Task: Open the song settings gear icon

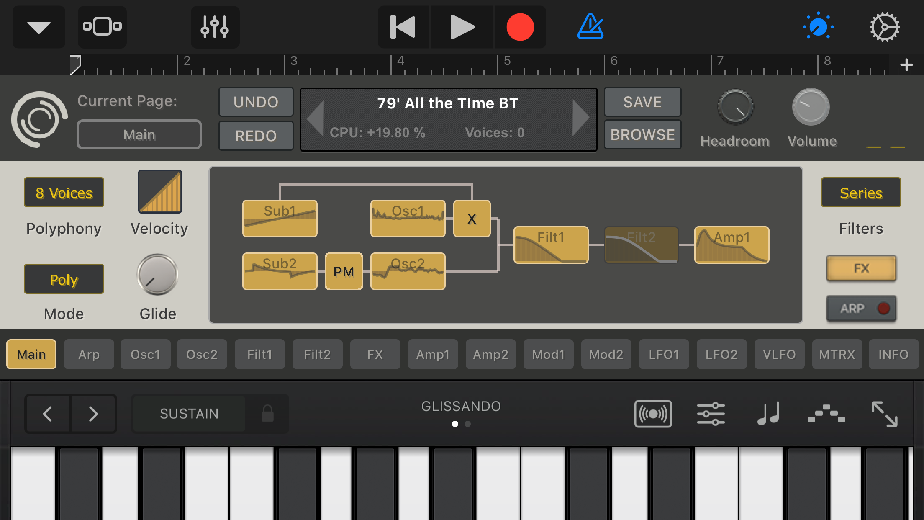Action: (884, 27)
